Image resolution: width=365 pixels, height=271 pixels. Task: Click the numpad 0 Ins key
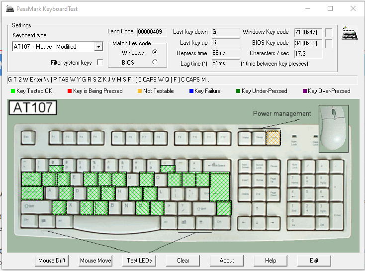tap(301, 223)
